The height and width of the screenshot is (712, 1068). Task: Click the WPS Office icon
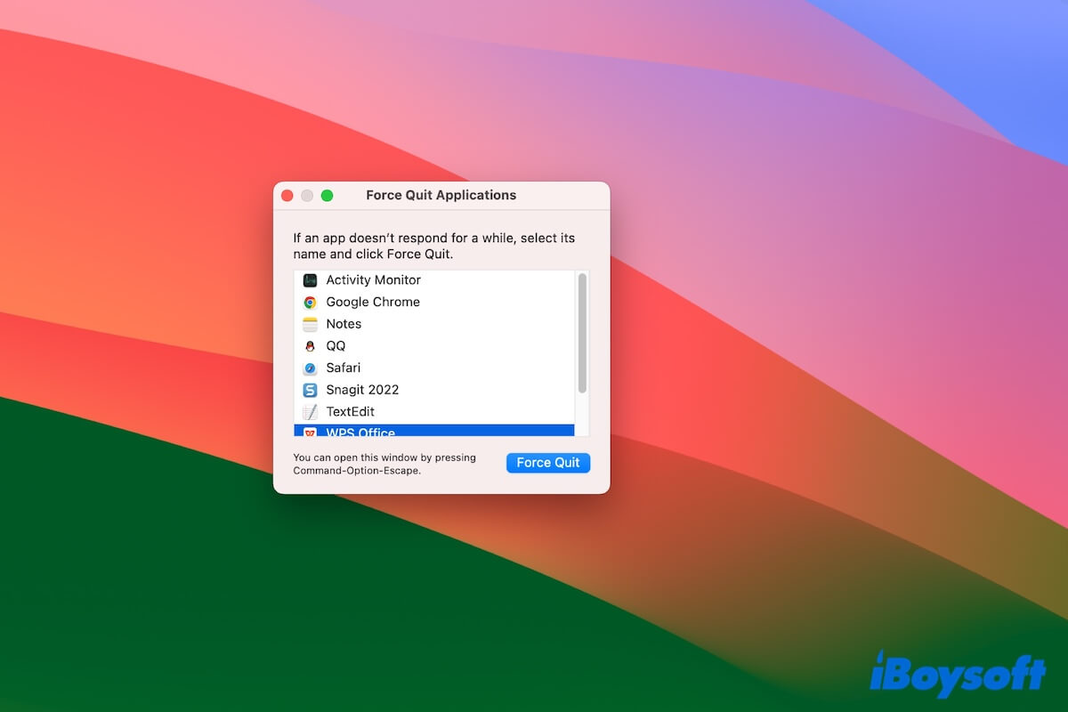tap(311, 433)
